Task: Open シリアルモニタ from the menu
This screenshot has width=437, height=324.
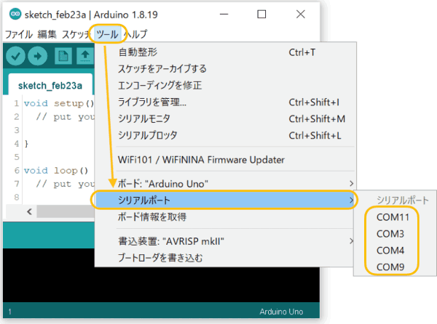Action: [x=225, y=119]
